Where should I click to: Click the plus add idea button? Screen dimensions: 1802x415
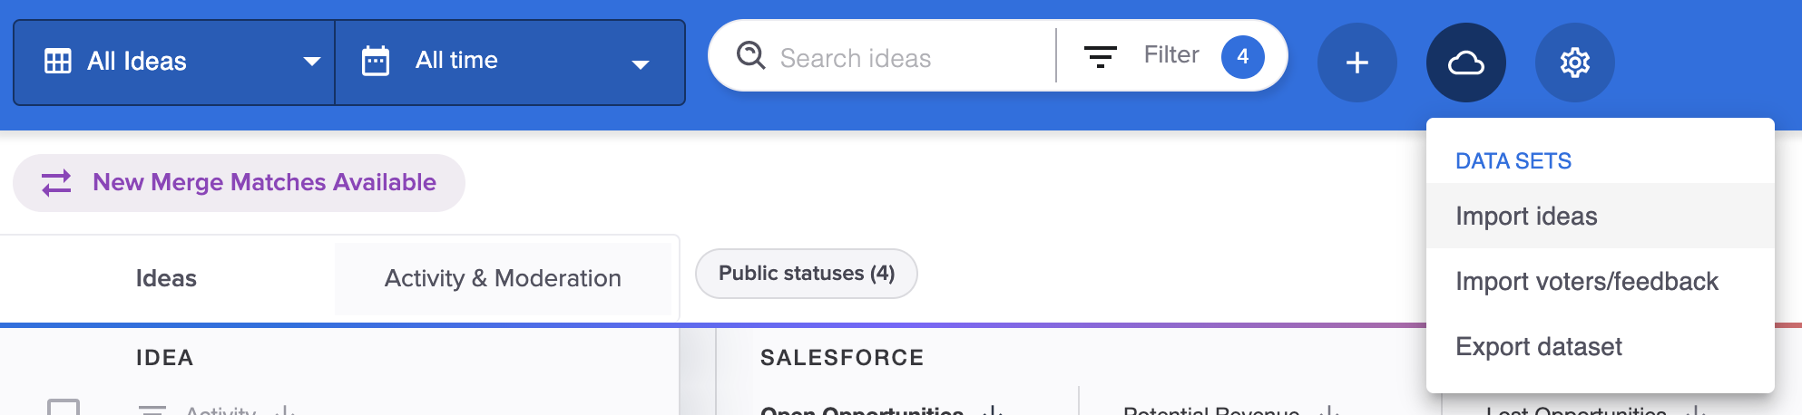pos(1356,63)
